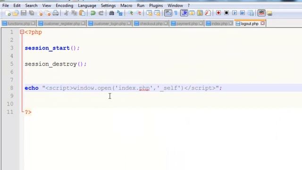Switch to the customer_register.php tab

[62, 24]
